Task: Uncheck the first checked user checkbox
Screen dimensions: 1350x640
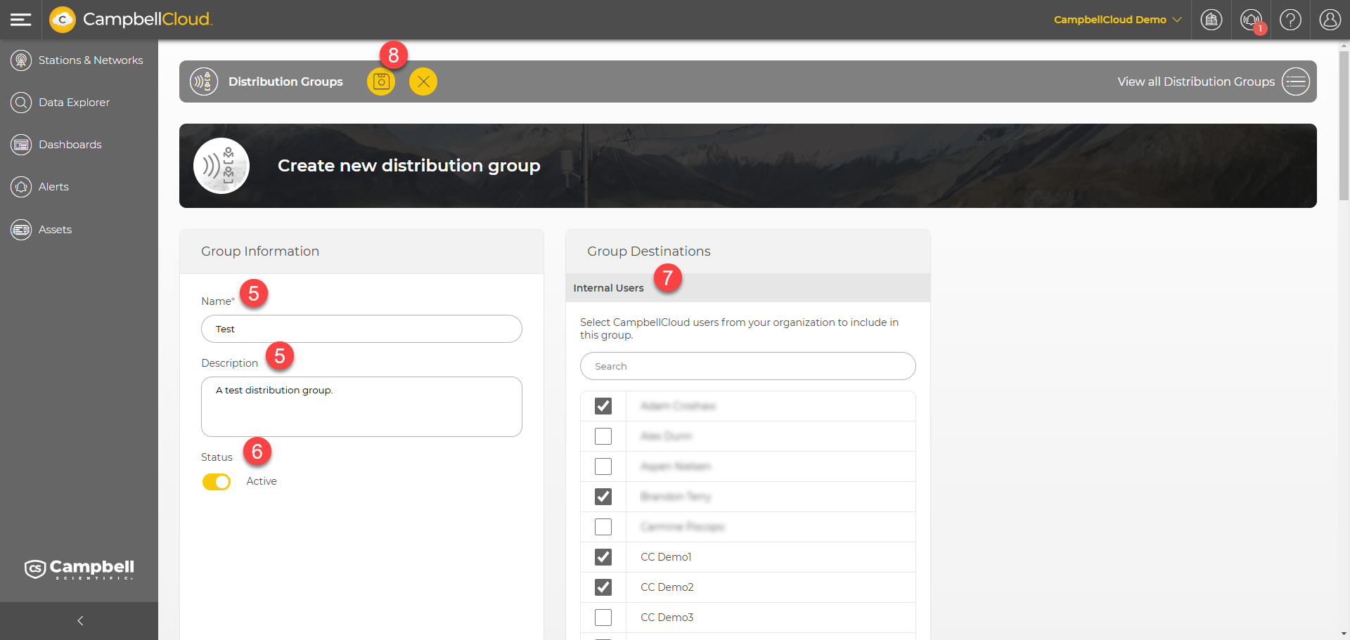Action: click(603, 406)
